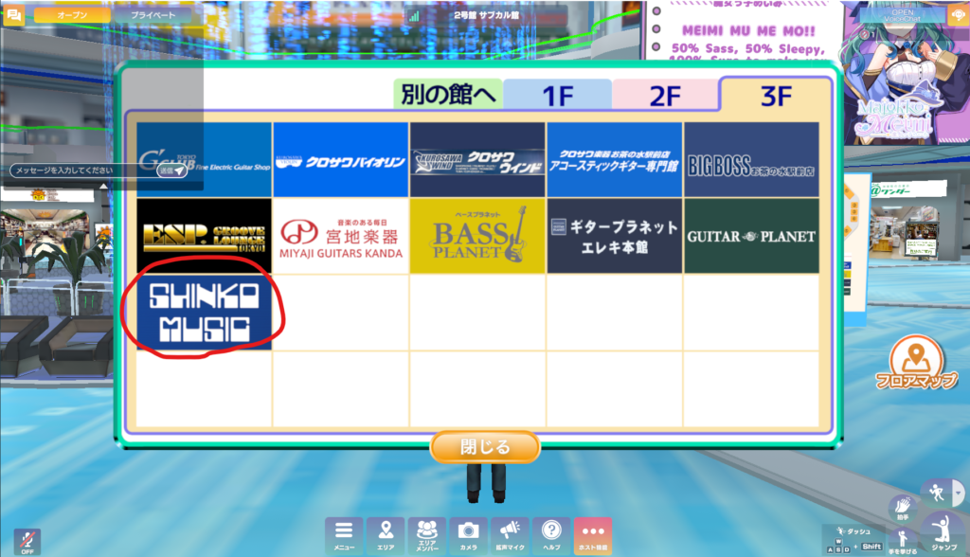Open the エリア location pin icon
The height and width of the screenshot is (557, 970).
[x=386, y=535]
